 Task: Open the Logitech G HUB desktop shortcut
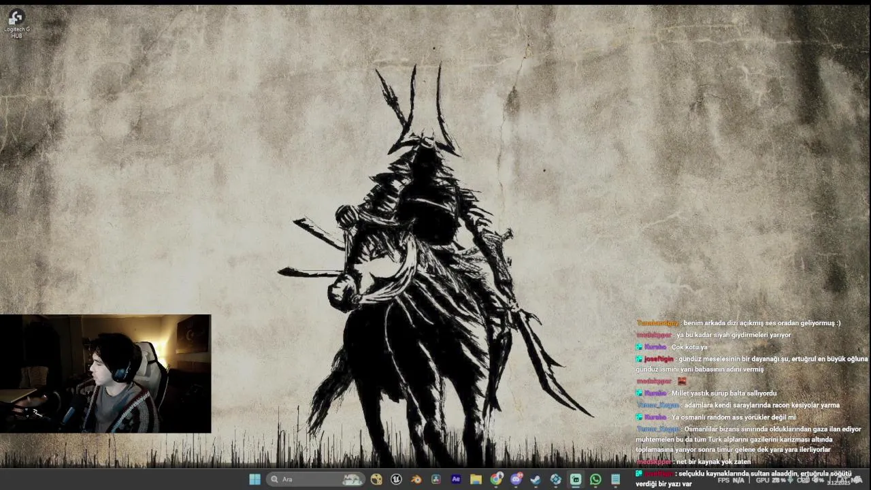pyautogui.click(x=16, y=23)
